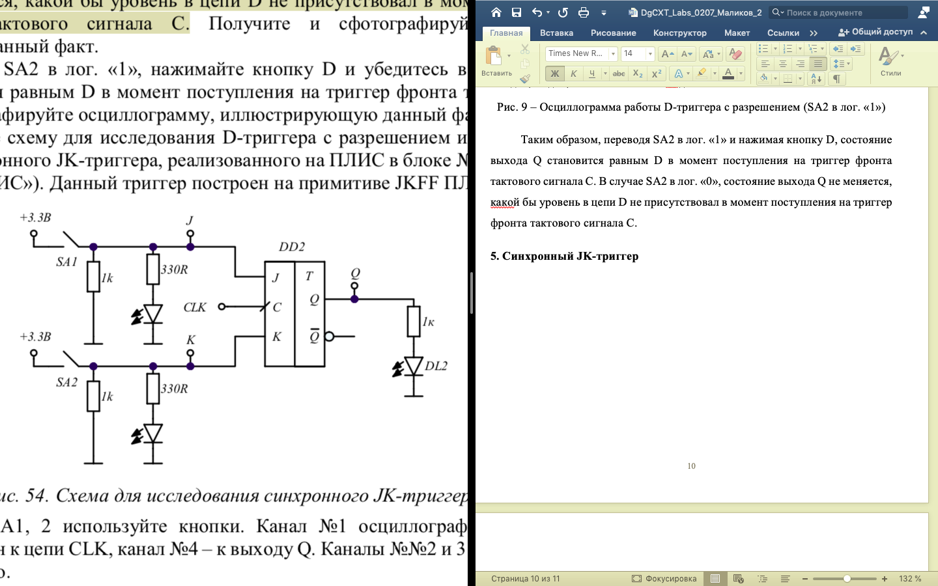This screenshot has width=938, height=586.
Task: Decrease font size with the small A icon
Action: click(687, 54)
